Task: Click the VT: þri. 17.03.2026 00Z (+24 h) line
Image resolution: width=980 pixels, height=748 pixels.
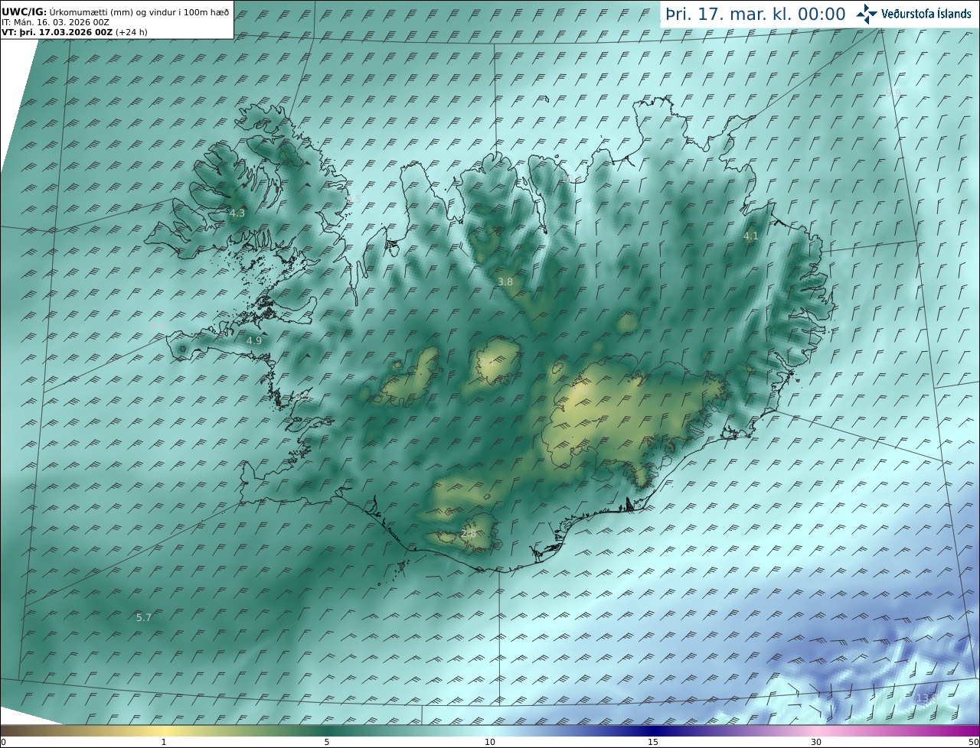Action: tap(74, 32)
